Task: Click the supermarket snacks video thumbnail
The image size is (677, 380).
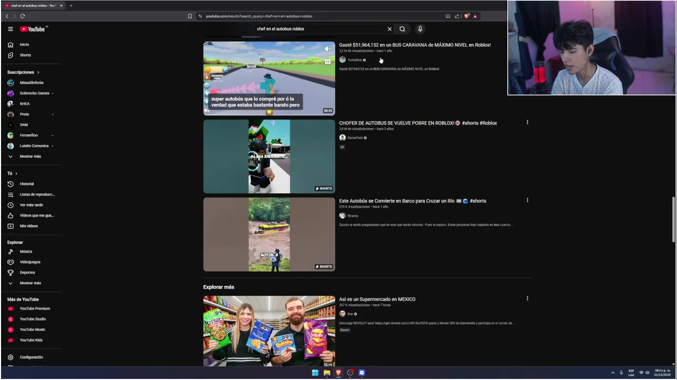Action: pyautogui.click(x=269, y=331)
